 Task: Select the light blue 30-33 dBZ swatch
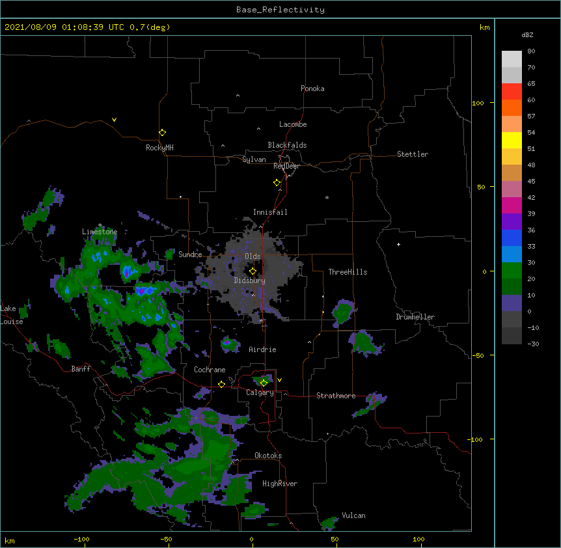click(x=512, y=254)
